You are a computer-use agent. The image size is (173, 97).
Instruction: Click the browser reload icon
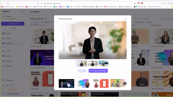pos(8,3)
